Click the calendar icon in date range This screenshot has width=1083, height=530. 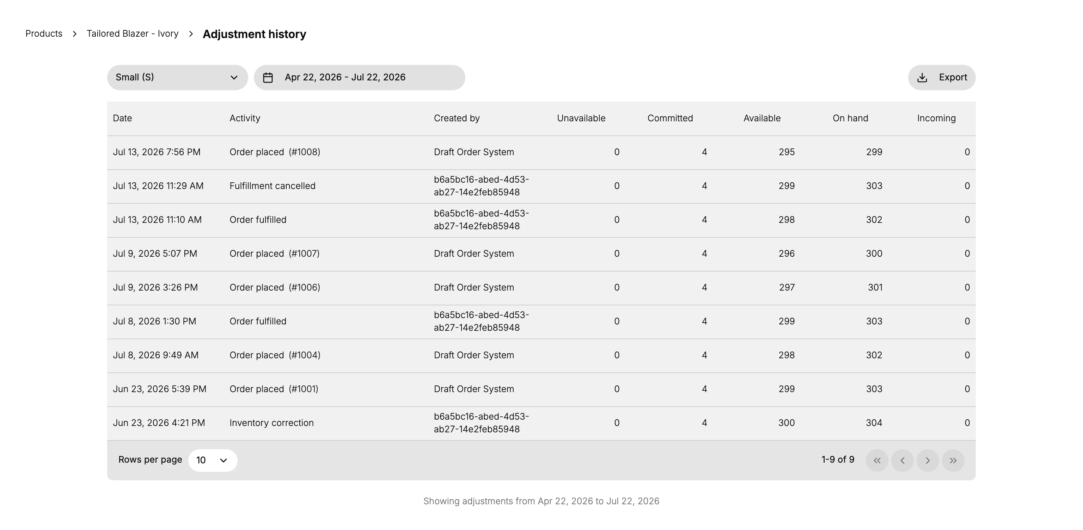point(268,77)
